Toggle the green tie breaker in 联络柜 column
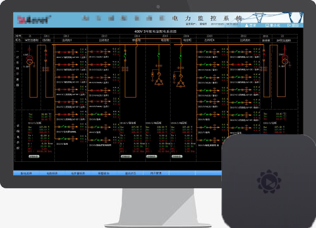 pos(125,55)
